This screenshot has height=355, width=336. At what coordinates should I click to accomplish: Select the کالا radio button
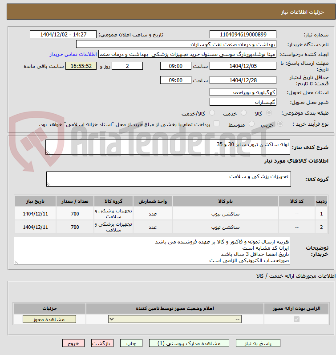269,113
